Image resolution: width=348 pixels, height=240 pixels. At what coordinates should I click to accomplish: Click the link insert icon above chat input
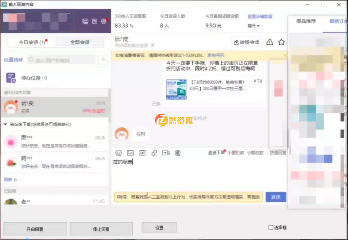click(154, 153)
